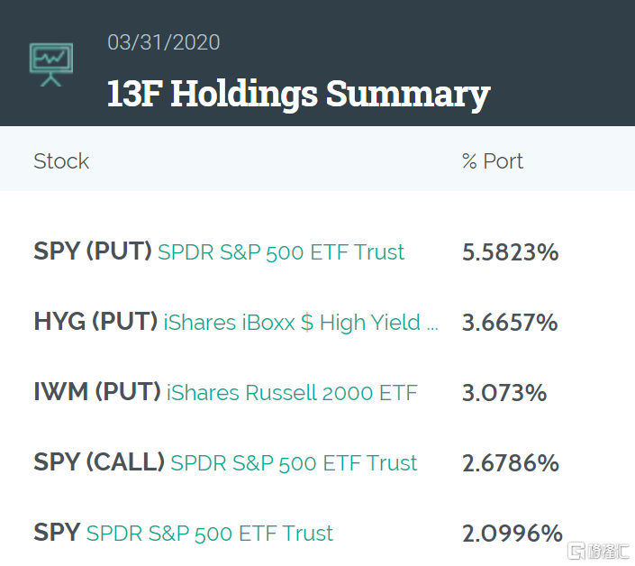Click the watermark logo in bottom corner
635x566 pixels.
pos(596,550)
